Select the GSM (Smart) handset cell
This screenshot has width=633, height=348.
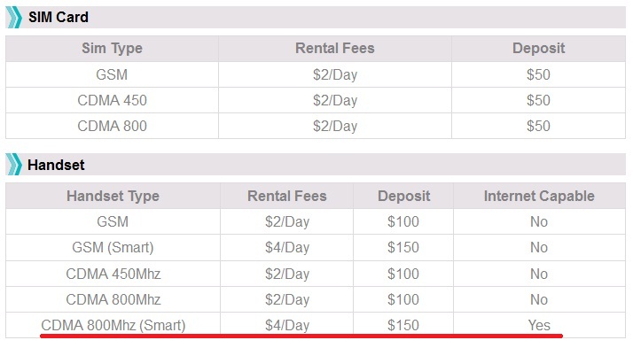point(113,247)
